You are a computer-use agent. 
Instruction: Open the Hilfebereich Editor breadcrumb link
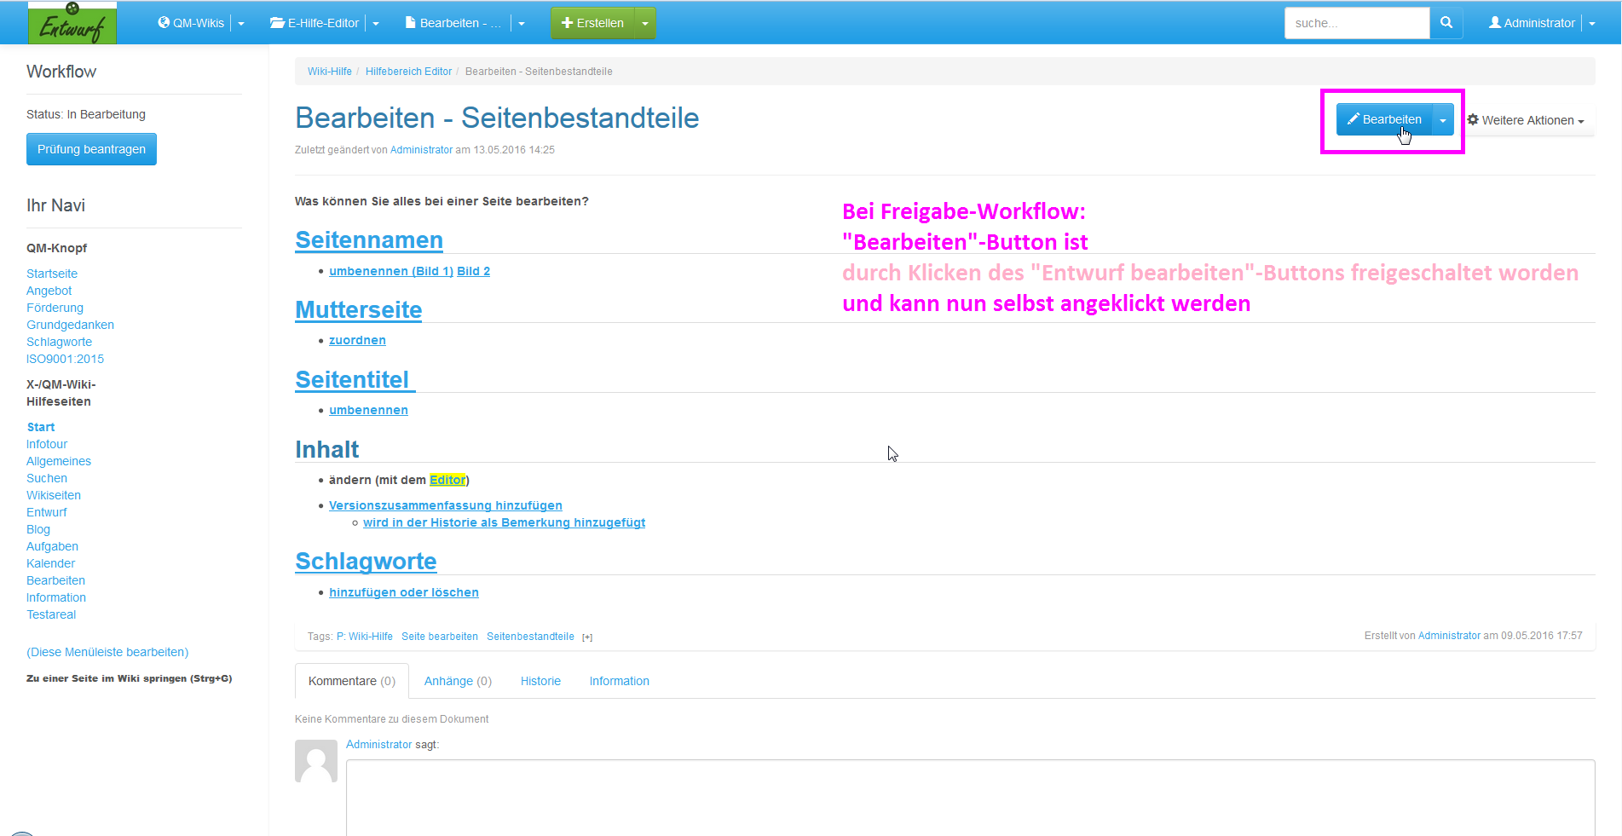click(408, 72)
